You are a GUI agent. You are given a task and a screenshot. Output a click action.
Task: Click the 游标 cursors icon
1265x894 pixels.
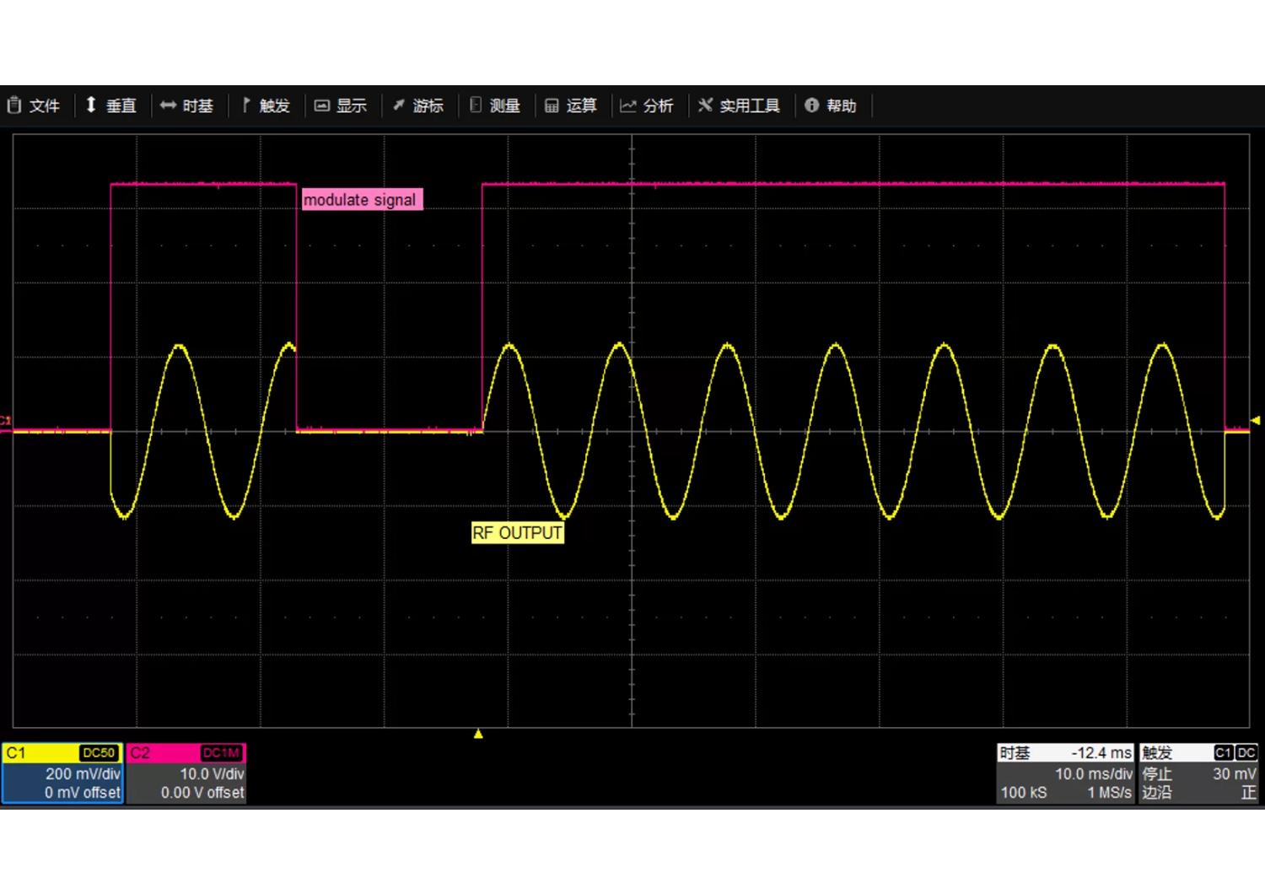pyautogui.click(x=399, y=105)
